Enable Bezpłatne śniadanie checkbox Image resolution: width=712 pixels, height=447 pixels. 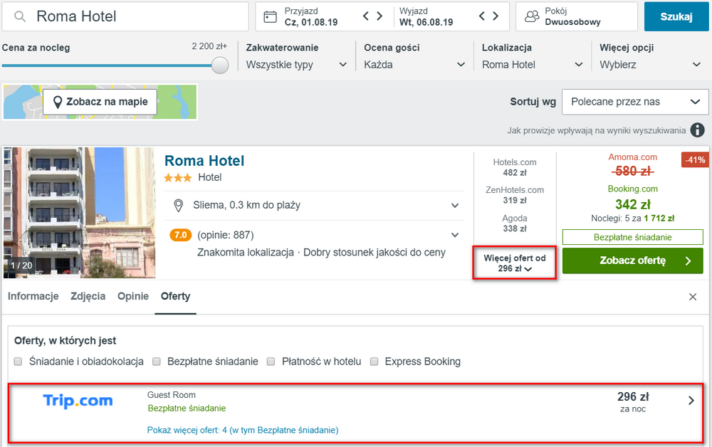157,362
